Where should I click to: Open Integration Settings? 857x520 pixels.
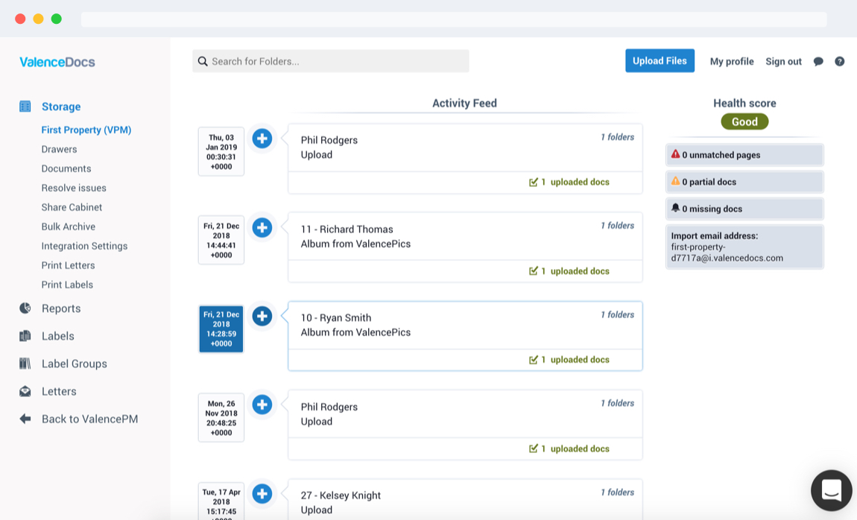[x=84, y=247]
